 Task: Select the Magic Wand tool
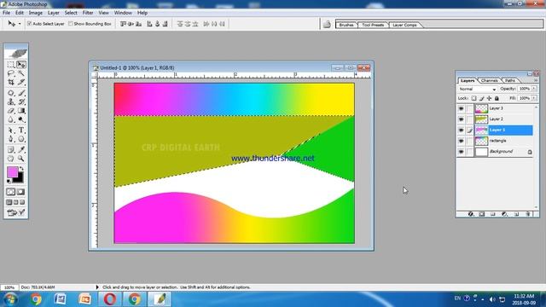click(x=21, y=73)
